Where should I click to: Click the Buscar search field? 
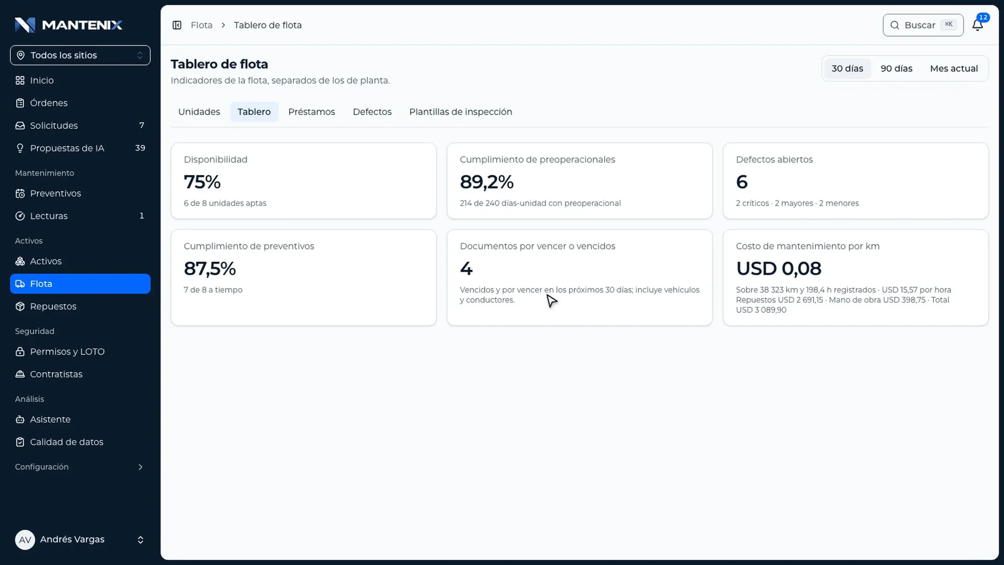[923, 25]
